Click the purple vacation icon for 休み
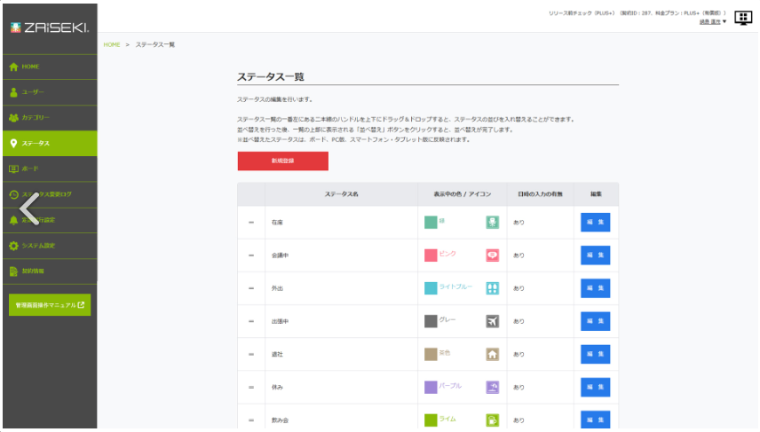Image resolution: width=760 pixels, height=432 pixels. [492, 387]
